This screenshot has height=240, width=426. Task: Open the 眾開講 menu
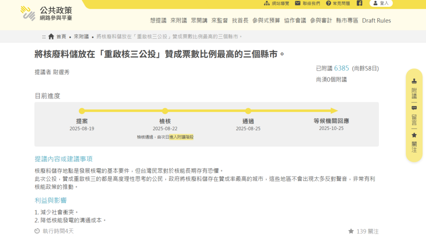tap(199, 20)
